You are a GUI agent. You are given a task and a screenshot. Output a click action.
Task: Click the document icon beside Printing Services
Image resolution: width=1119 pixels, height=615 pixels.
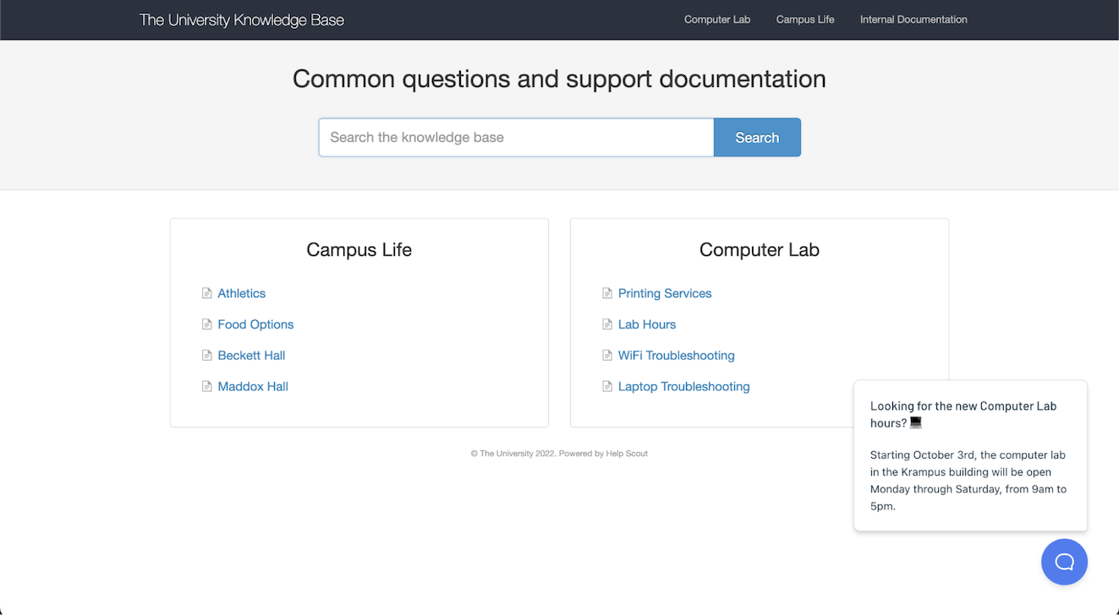pos(606,293)
